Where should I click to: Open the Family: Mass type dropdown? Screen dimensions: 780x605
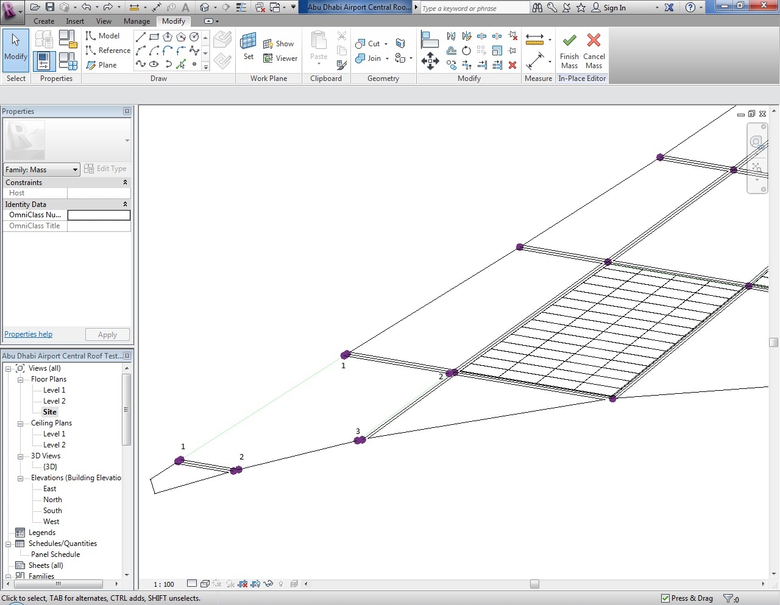click(41, 170)
